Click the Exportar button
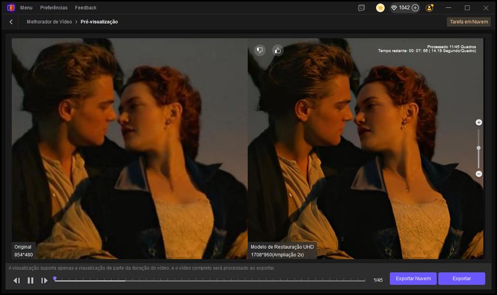 point(462,279)
